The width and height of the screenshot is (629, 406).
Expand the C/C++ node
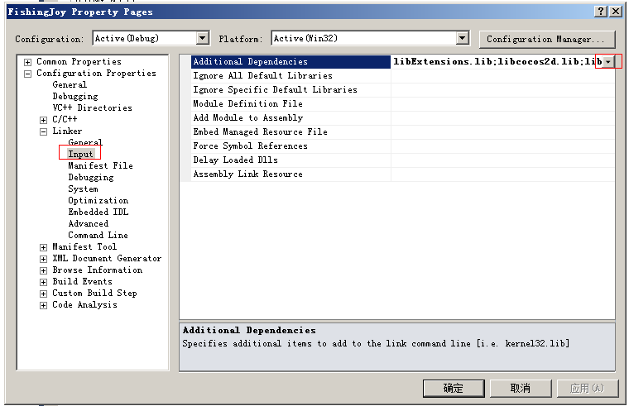point(43,120)
